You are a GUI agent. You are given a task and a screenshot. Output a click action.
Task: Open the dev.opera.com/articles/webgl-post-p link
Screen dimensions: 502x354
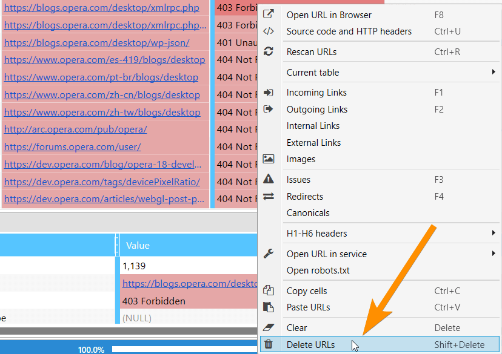coord(104,199)
